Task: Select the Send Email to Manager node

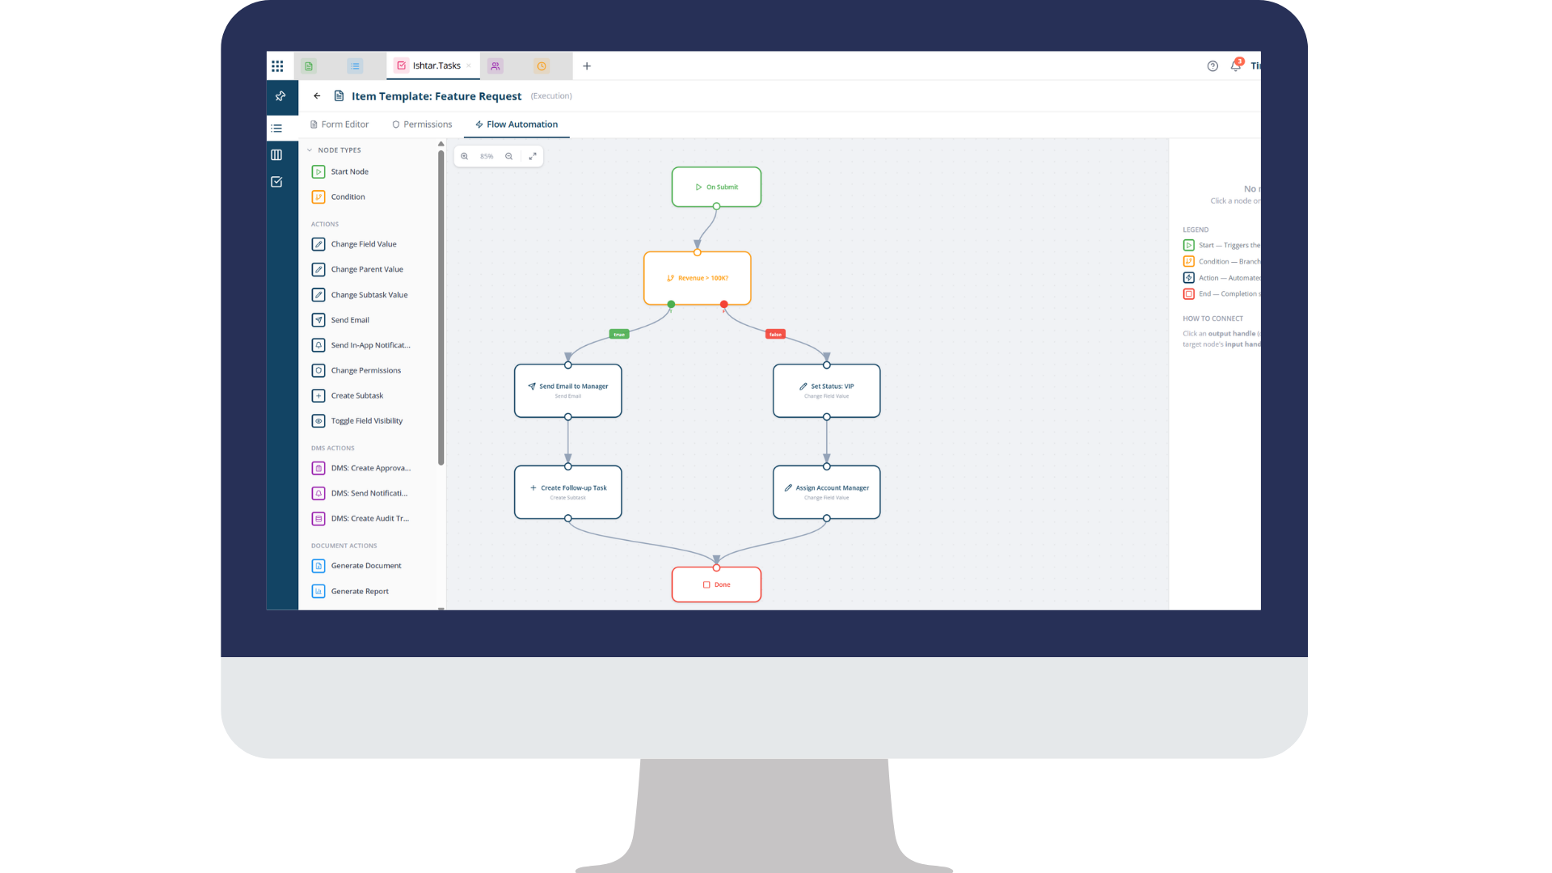Action: pos(567,390)
